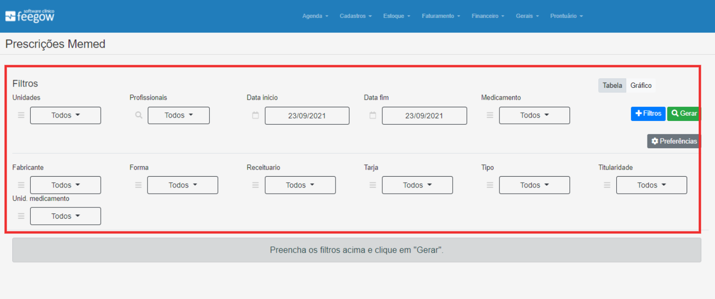Screen dimensions: 715x299
Task: Open the Titularidade Todos dropdown
Action: click(652, 185)
